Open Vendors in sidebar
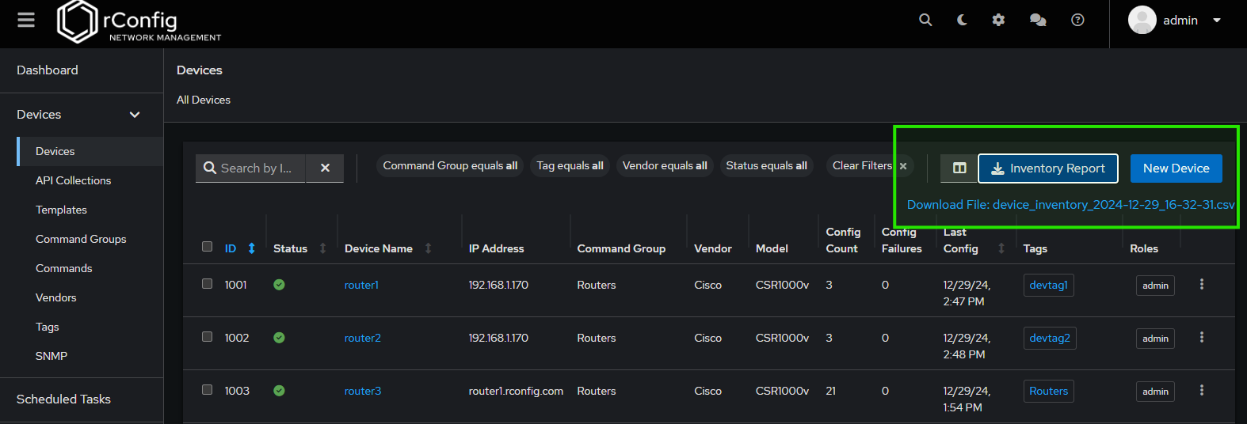This screenshot has width=1247, height=424. (x=55, y=297)
